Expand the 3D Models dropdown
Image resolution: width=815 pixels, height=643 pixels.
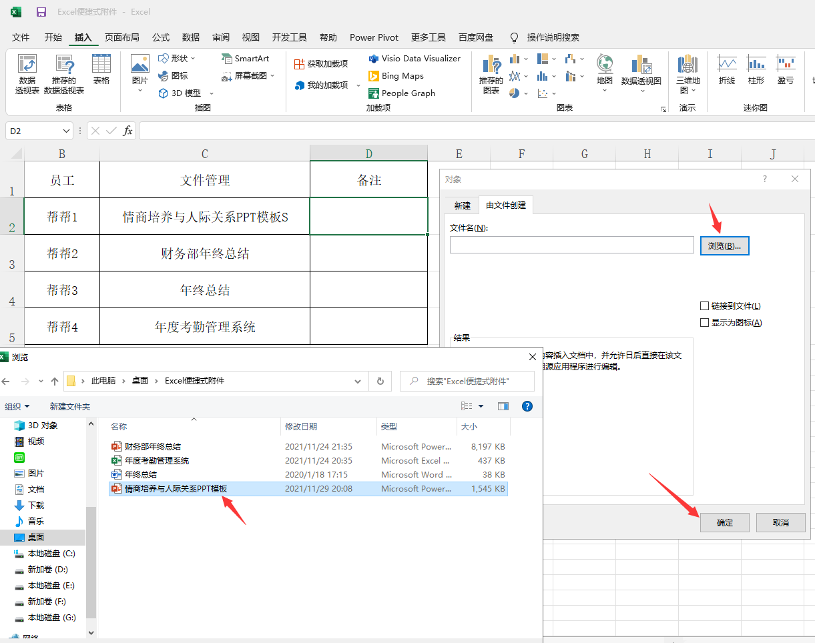(212, 93)
